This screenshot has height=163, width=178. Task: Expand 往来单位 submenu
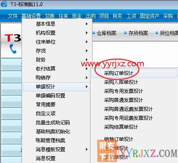click(56, 42)
